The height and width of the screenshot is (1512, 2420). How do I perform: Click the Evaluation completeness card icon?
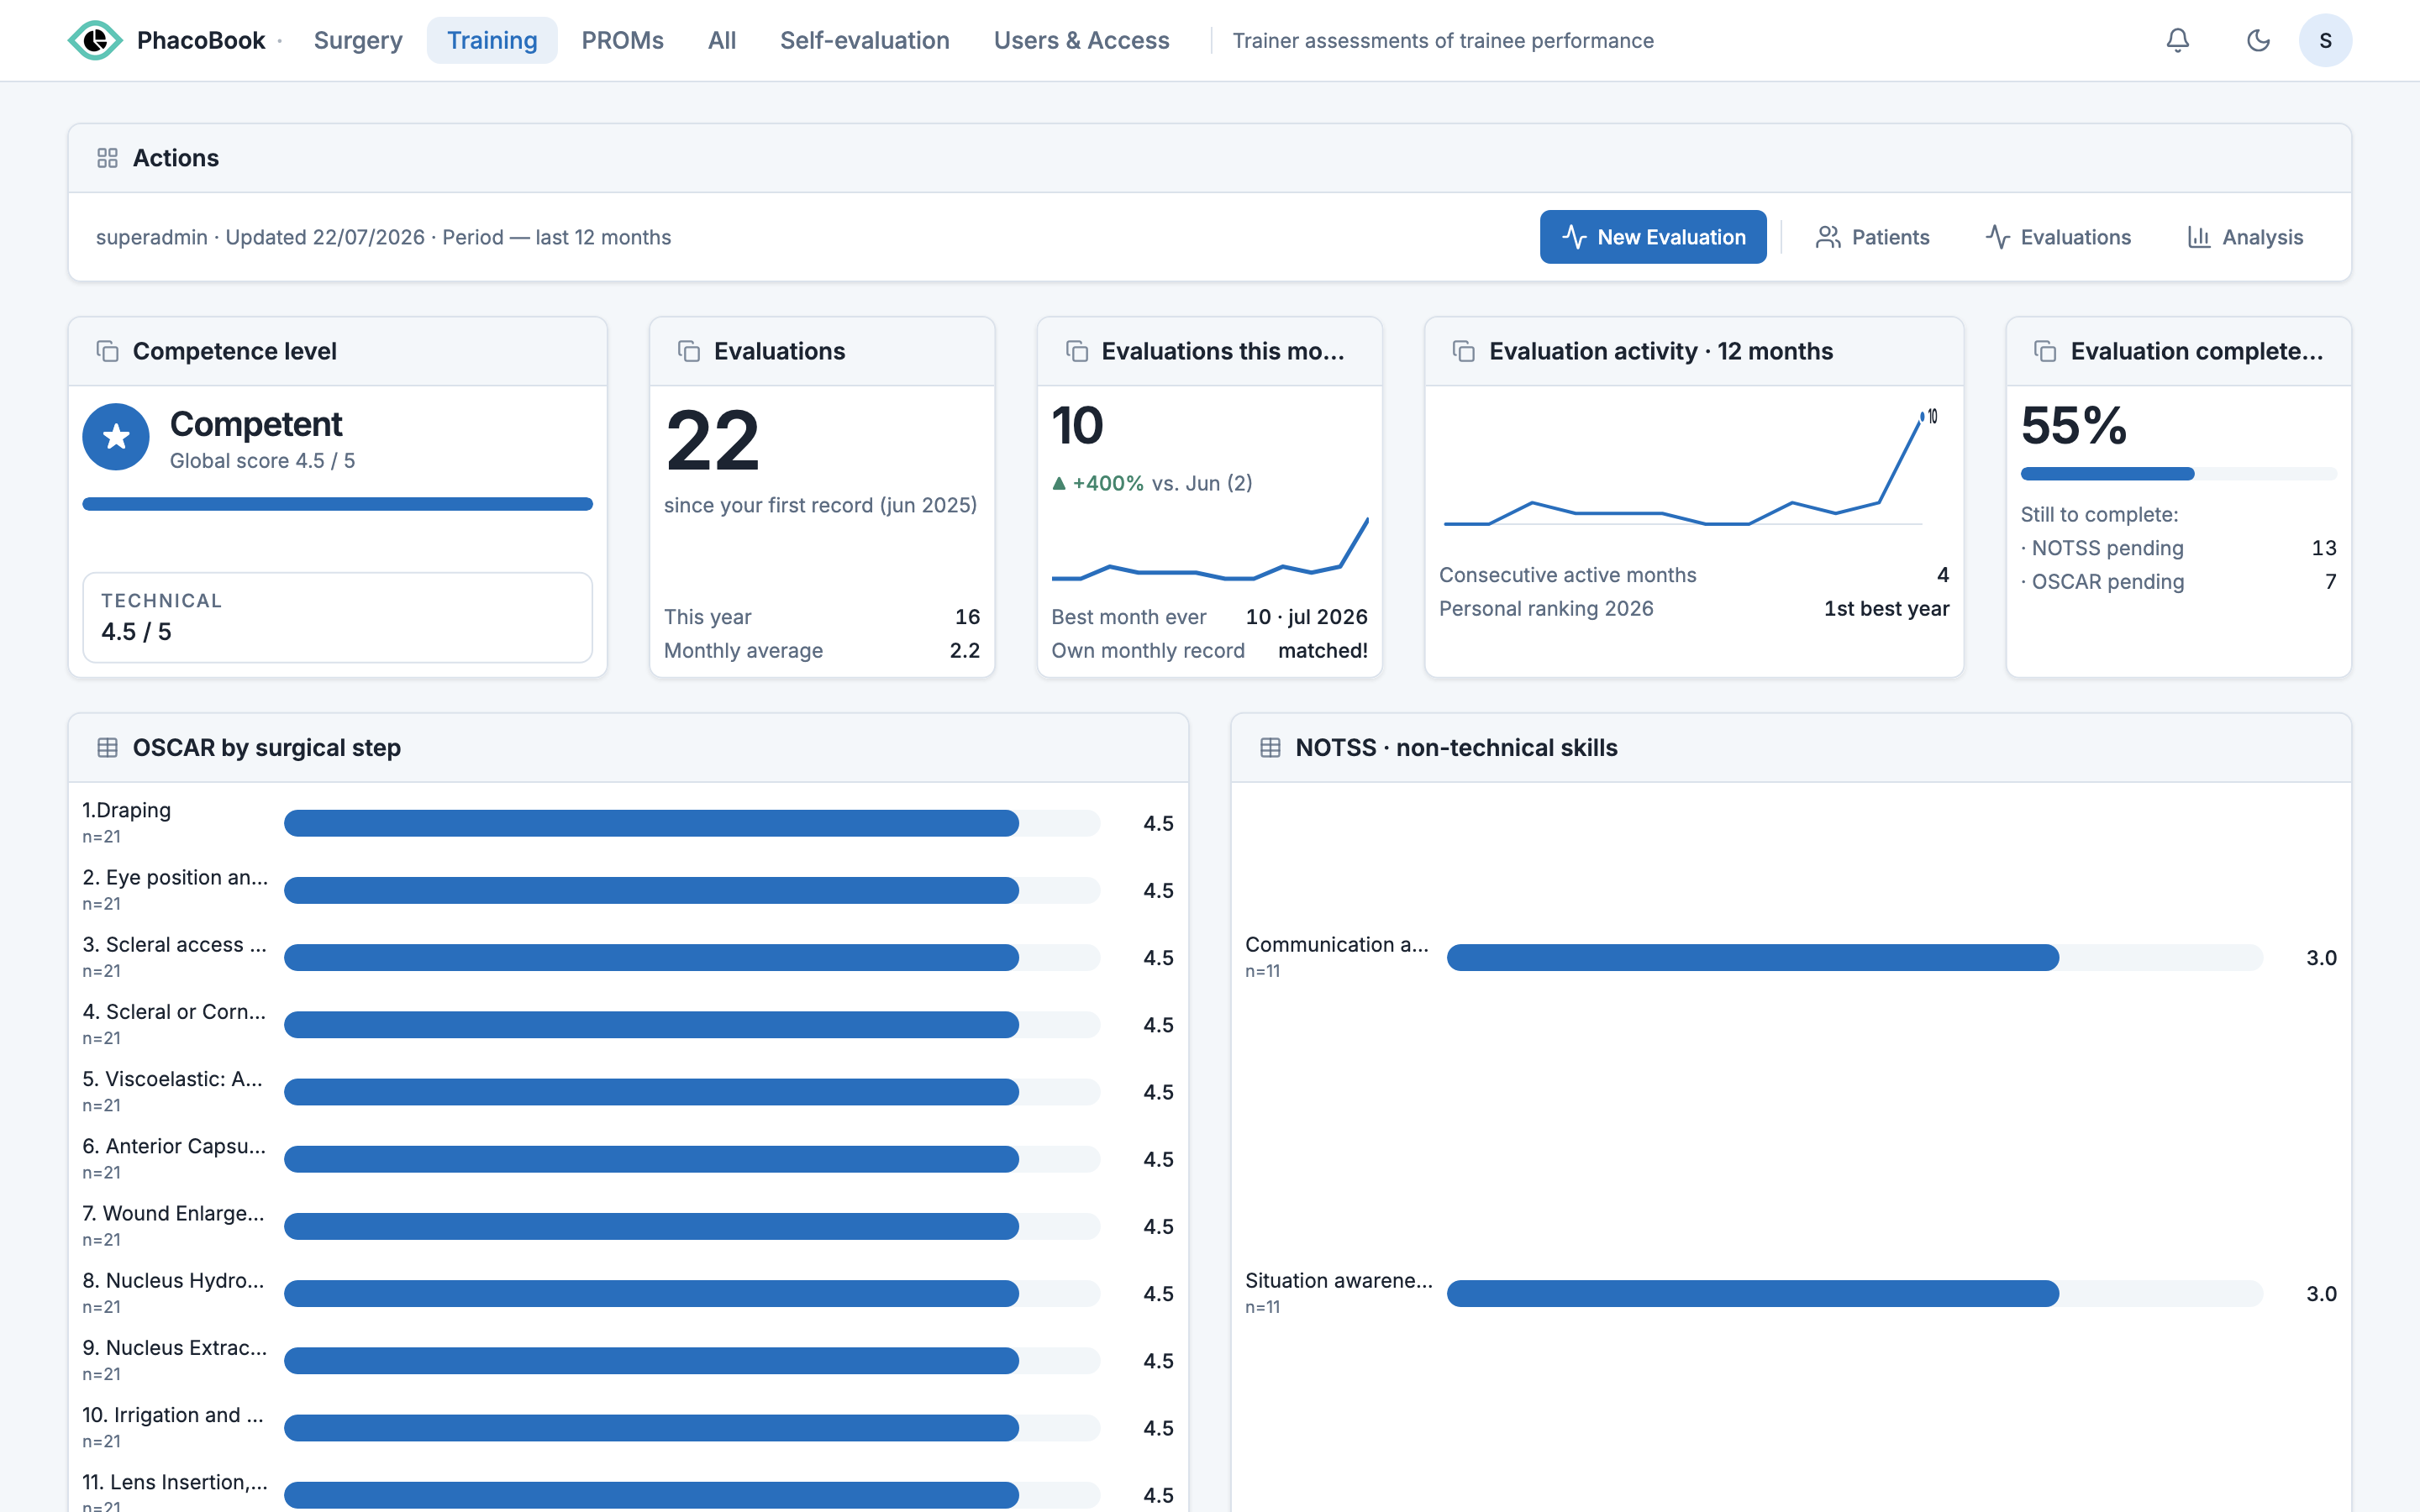pos(2045,351)
